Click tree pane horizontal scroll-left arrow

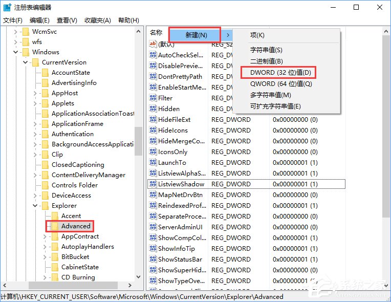pos(5,285)
